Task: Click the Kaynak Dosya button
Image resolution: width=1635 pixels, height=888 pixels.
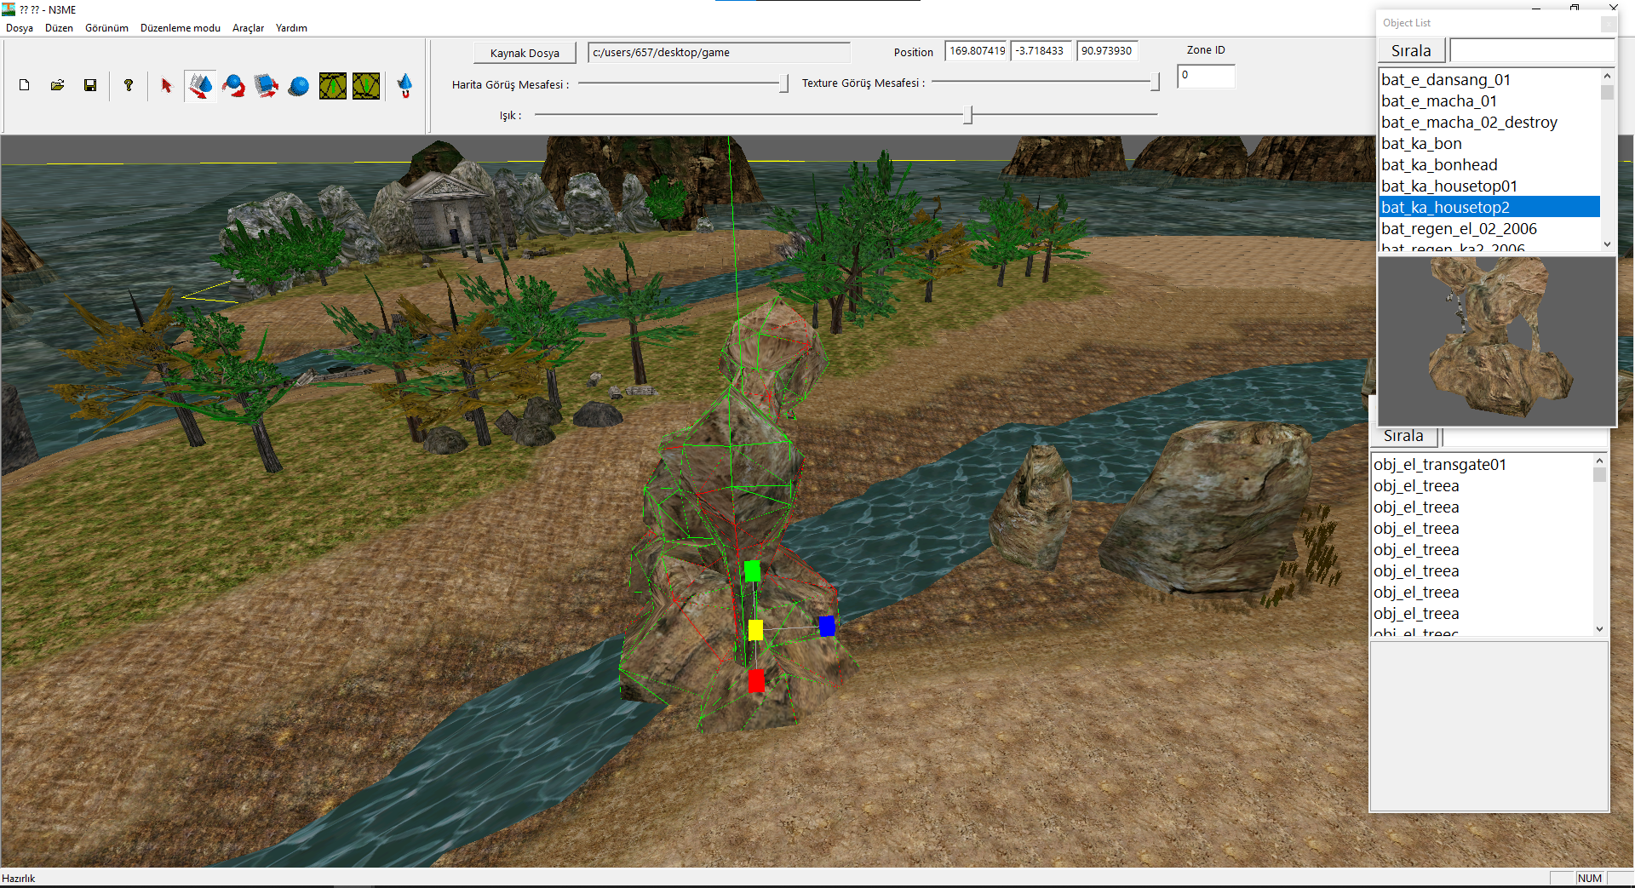Action: (x=525, y=53)
